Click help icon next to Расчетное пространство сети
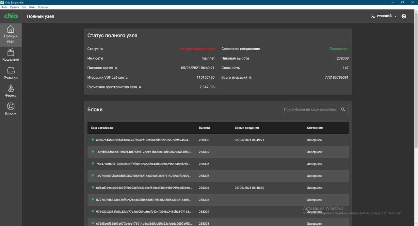 (140, 87)
